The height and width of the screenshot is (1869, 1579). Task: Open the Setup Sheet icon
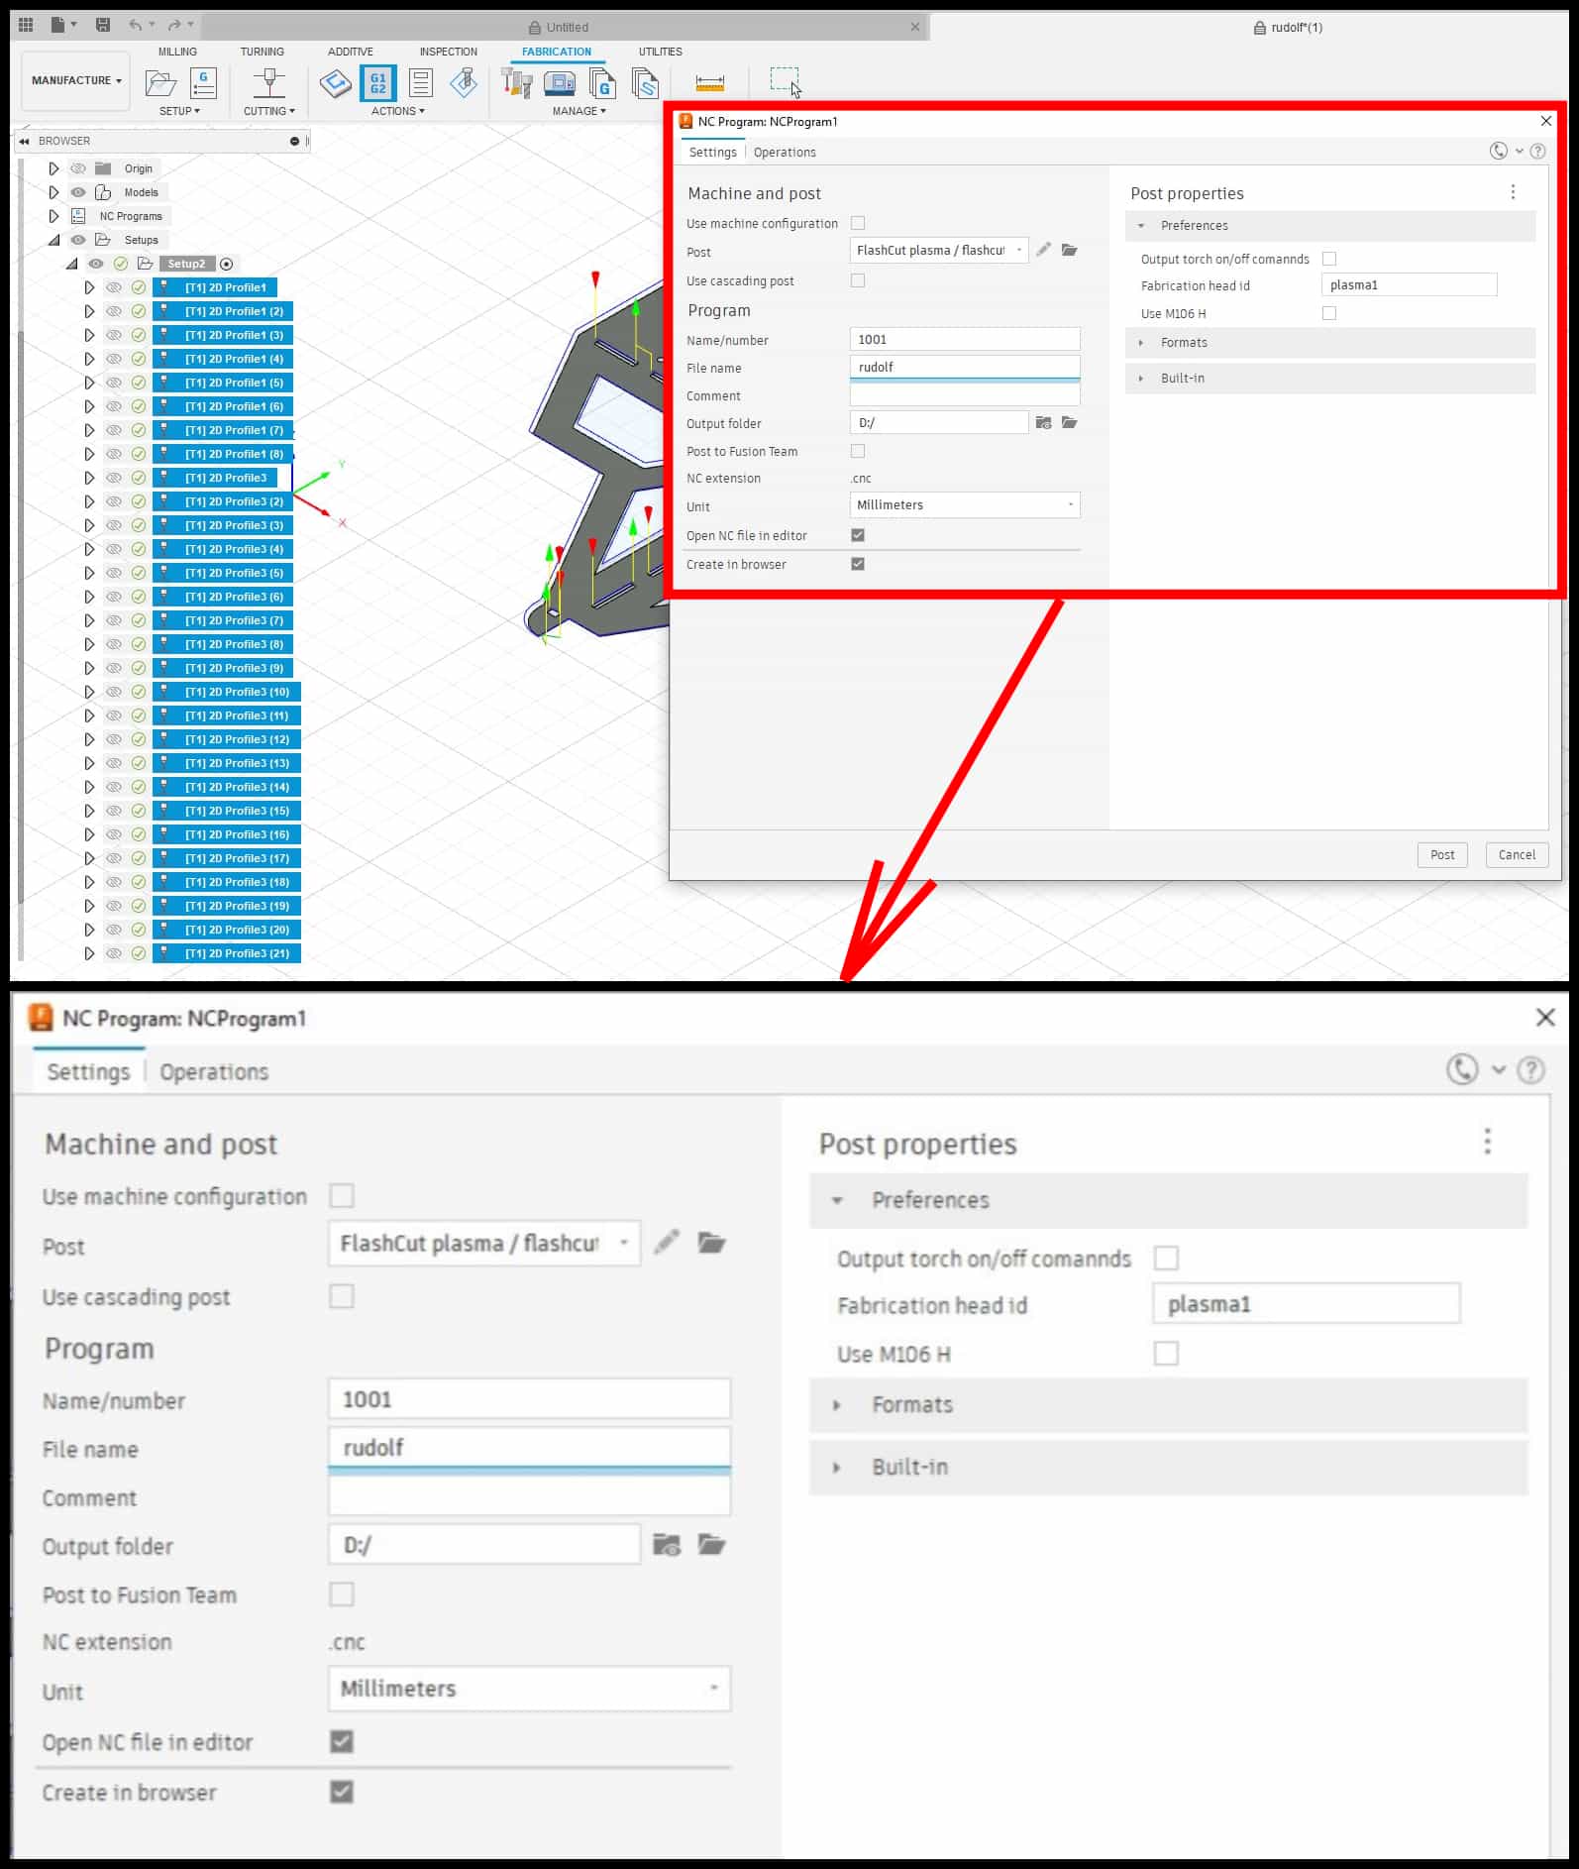coord(421,83)
